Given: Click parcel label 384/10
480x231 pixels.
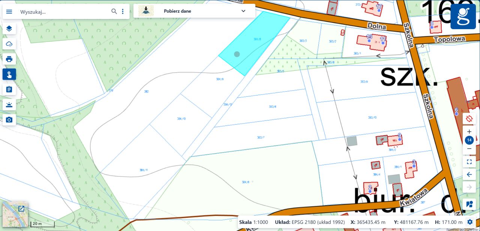Looking at the screenshot, I should [181, 119].
